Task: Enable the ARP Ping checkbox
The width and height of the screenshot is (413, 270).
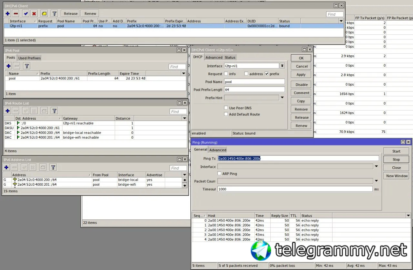Action: coord(219,173)
